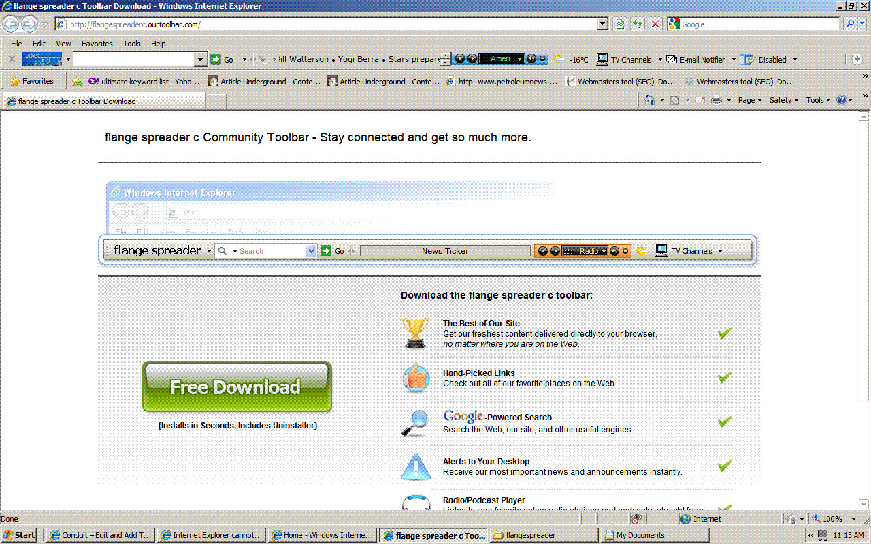871x544 pixels.
Task: Open the Tools dropdown in command bar
Action: click(819, 100)
